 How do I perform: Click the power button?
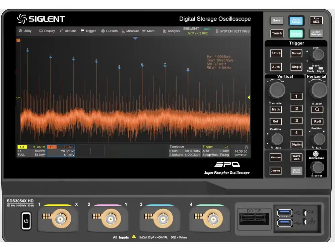pyautogui.click(x=26, y=221)
